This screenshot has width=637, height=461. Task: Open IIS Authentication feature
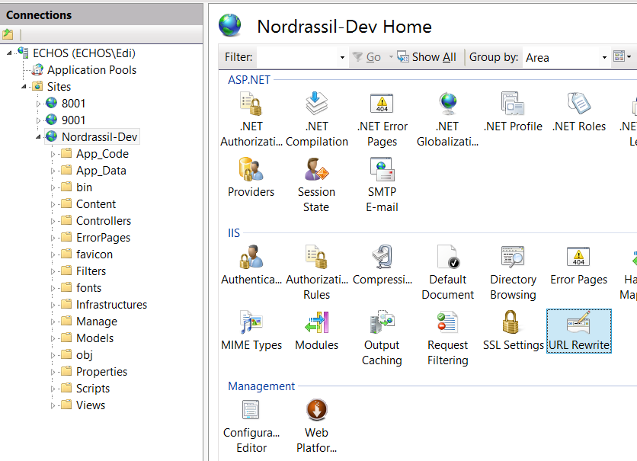(251, 266)
